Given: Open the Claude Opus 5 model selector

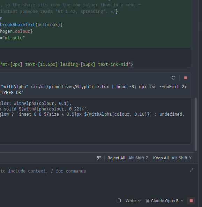Looking at the screenshot, I should point(165,201).
